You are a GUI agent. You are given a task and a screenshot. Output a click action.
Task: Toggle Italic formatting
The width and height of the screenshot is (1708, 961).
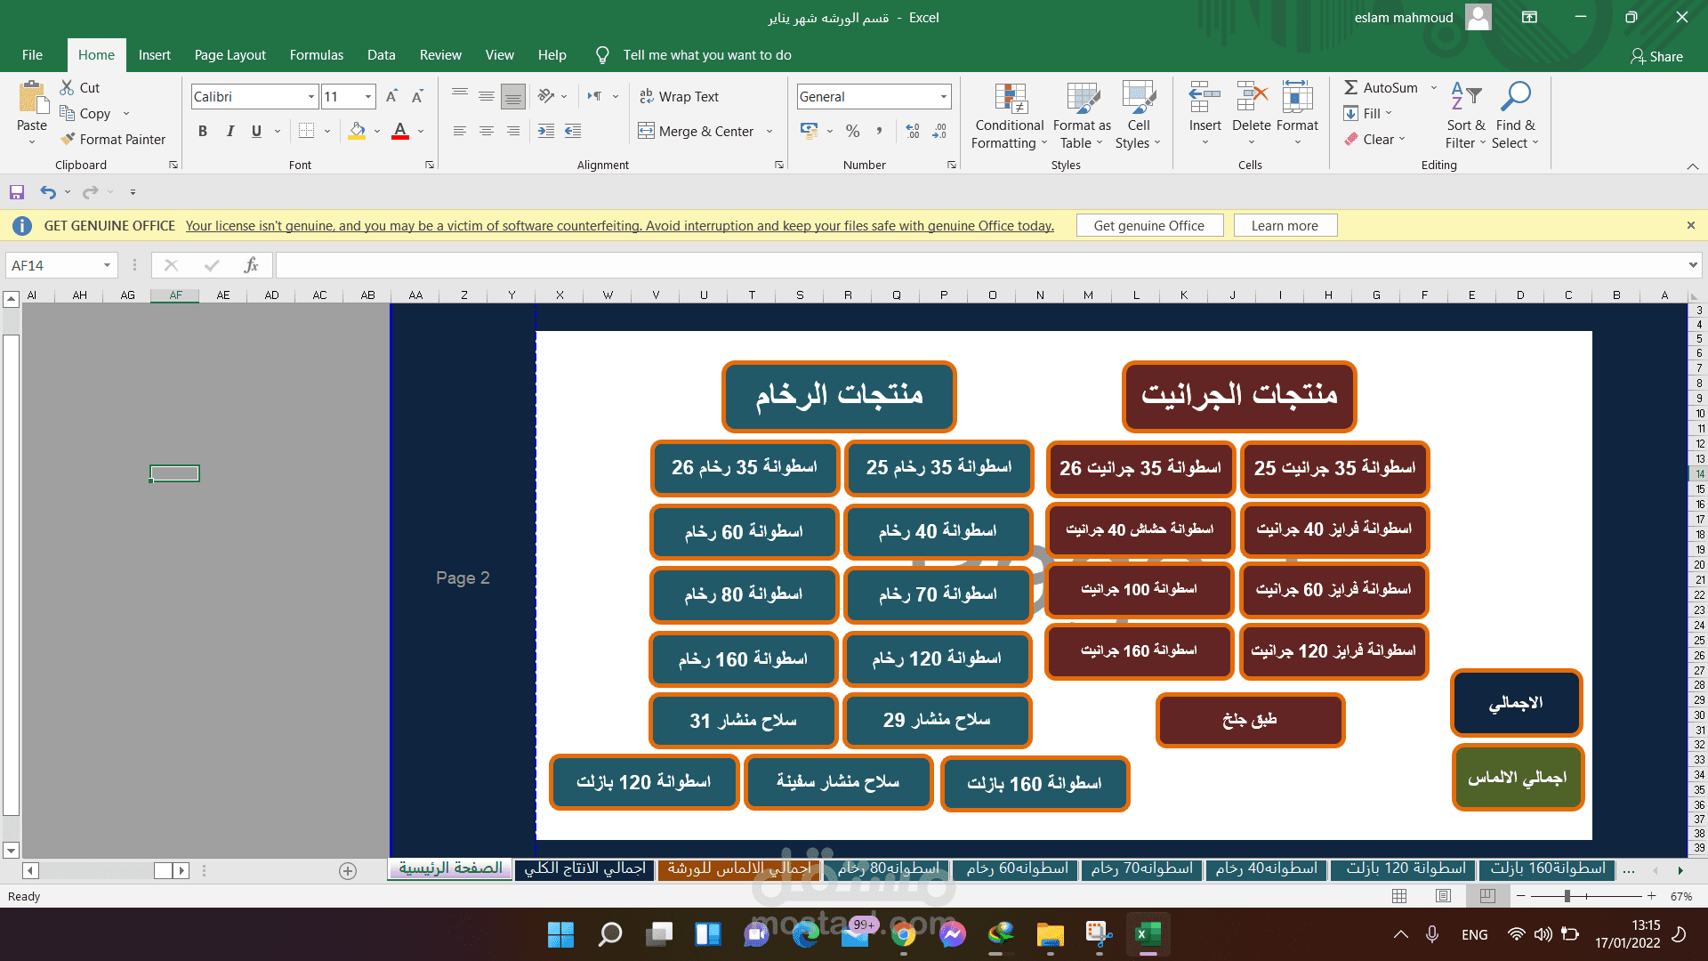click(x=230, y=132)
